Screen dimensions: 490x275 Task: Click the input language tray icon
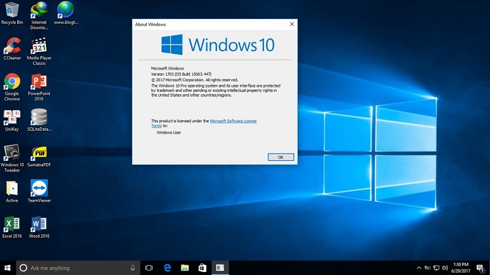(x=428, y=268)
